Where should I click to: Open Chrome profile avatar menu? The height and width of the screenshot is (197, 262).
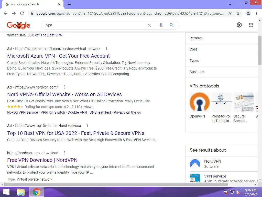(x=248, y=13)
